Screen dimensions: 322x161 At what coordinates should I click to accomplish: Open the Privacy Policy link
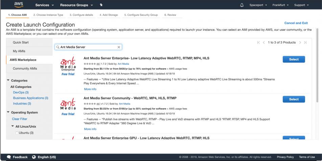pyautogui.click(x=285, y=157)
